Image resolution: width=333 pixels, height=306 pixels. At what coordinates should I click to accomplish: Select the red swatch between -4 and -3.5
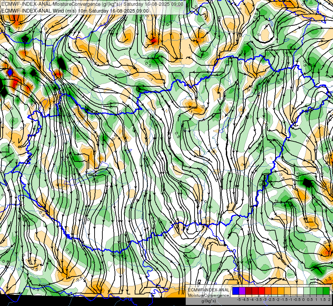pyautogui.click(x=255, y=291)
